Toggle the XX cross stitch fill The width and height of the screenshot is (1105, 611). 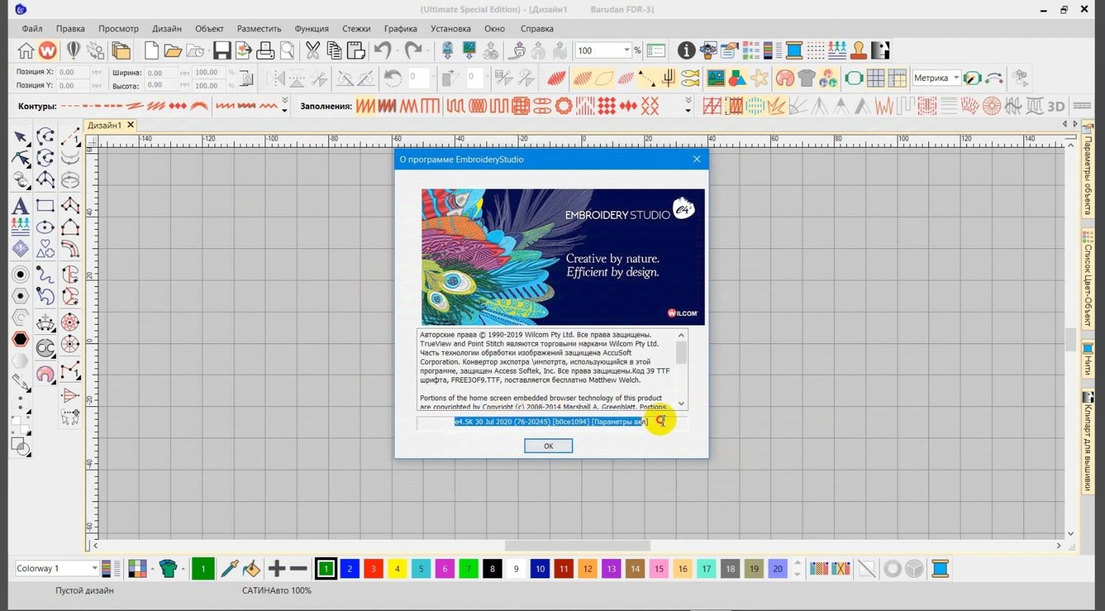(x=650, y=106)
